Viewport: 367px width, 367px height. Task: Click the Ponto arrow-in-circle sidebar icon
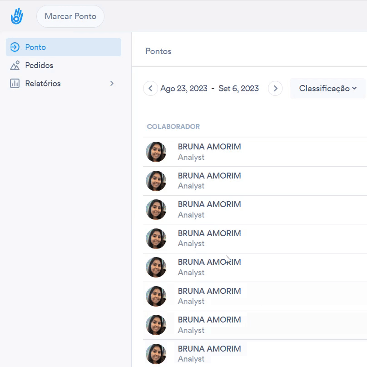[x=15, y=47]
